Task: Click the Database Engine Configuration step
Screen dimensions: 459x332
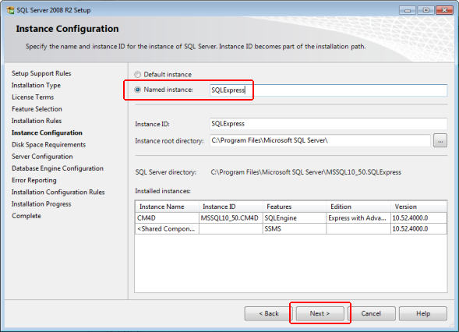Action: 58,168
